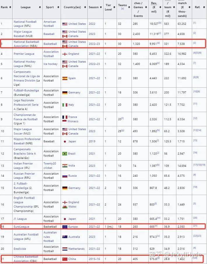Open the National Football League (NFL) link
Image resolution: width=207 pixels, height=264 pixels.
(25, 24)
